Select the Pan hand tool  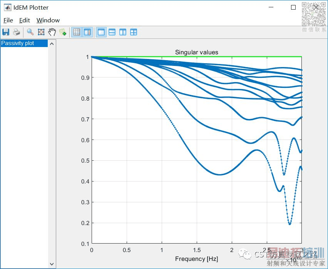52,32
